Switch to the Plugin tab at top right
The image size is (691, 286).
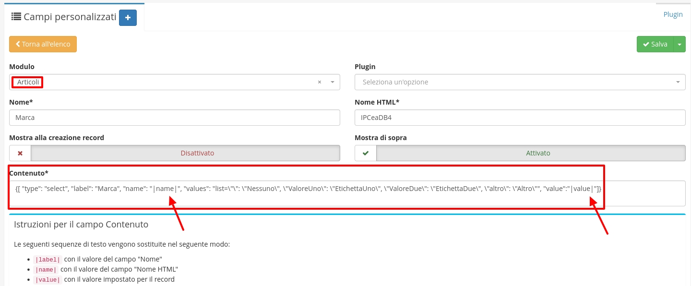coord(673,14)
